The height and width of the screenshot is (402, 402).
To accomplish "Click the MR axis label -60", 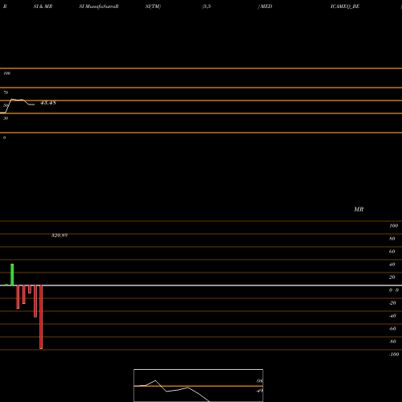I will pos(392,329).
